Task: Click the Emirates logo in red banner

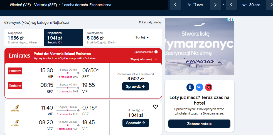Action: click(x=19, y=56)
